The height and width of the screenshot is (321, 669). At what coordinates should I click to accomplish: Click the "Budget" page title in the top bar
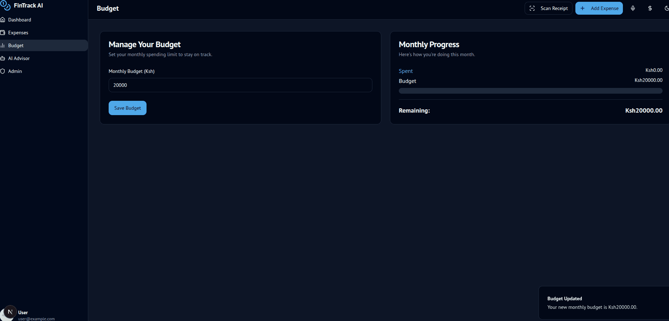click(108, 8)
